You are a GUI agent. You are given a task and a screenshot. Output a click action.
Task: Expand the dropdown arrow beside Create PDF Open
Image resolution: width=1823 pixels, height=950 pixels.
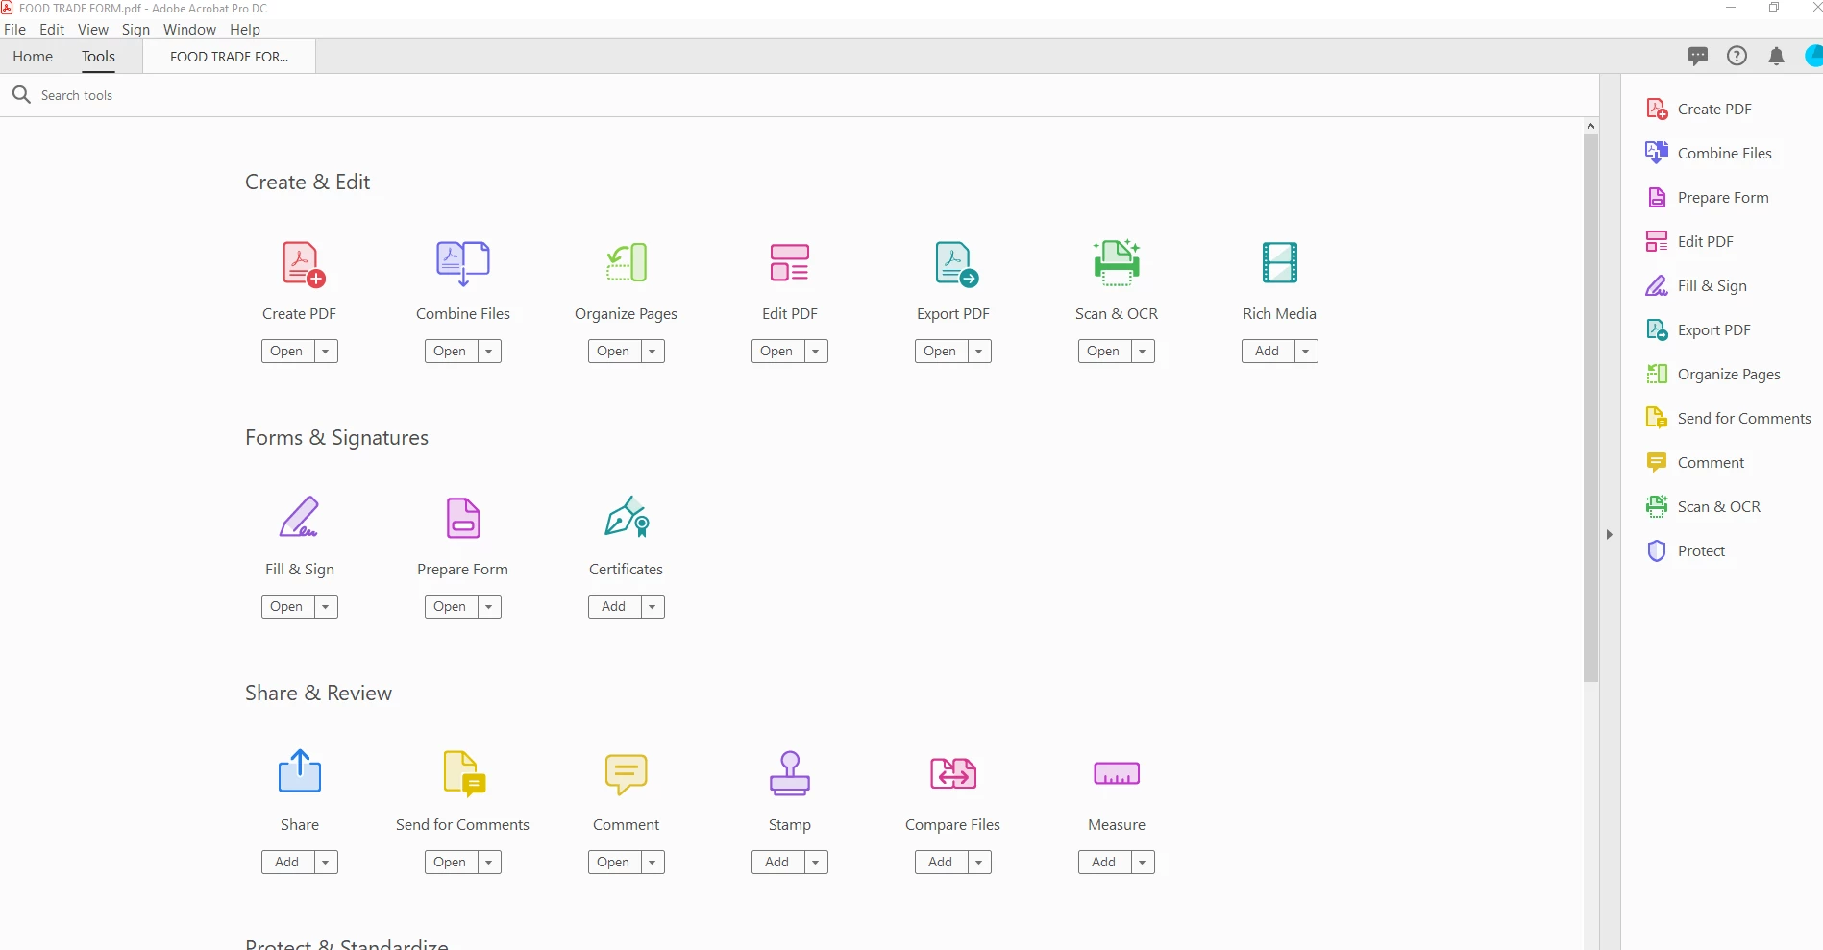[326, 352]
